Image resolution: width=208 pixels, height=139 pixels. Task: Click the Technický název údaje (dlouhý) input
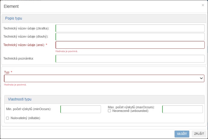(130, 37)
